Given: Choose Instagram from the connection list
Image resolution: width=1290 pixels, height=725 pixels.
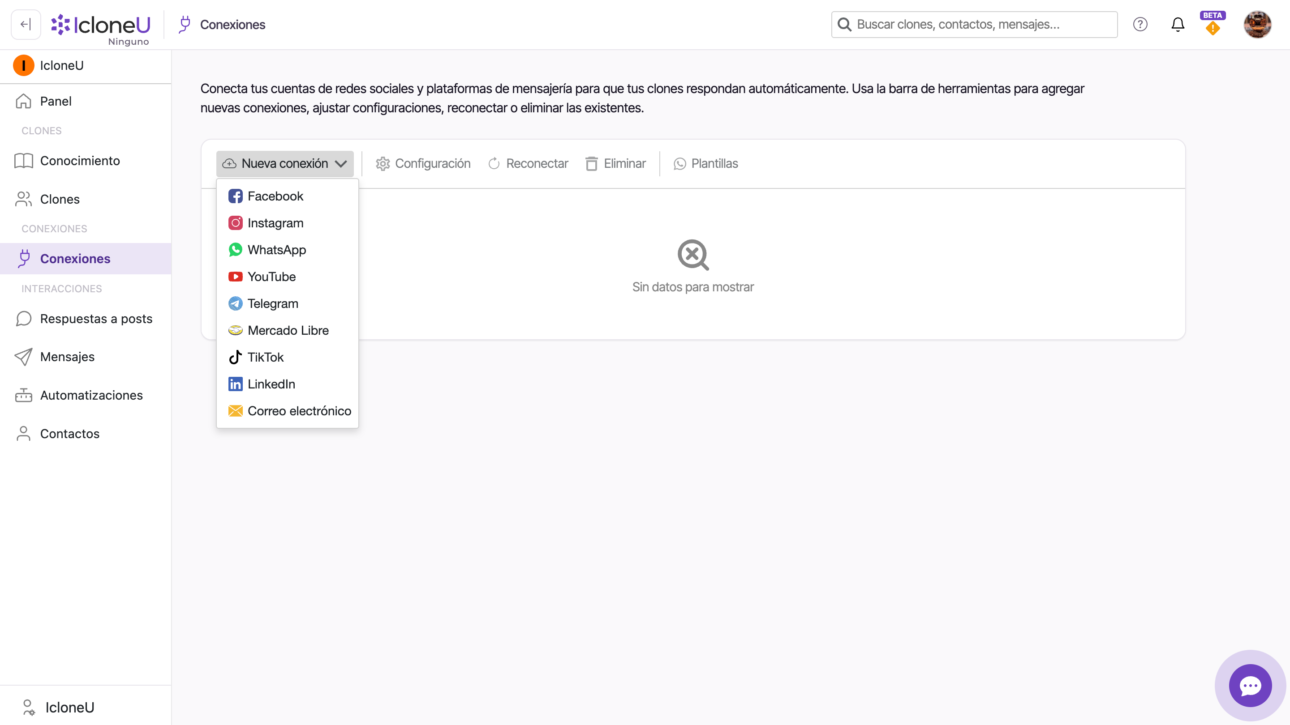Looking at the screenshot, I should click(x=288, y=223).
